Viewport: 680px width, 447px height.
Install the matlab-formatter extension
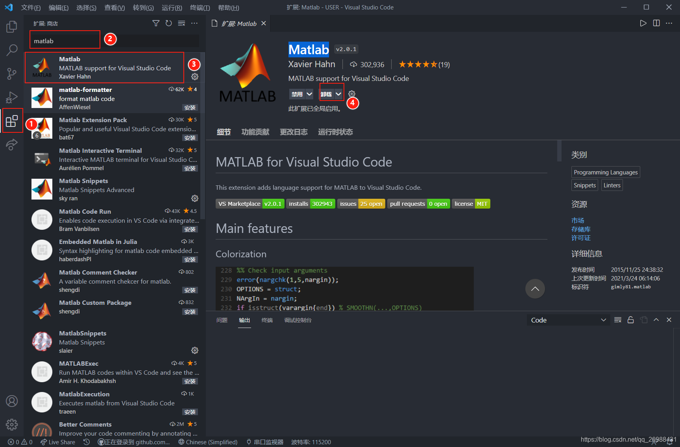point(190,107)
